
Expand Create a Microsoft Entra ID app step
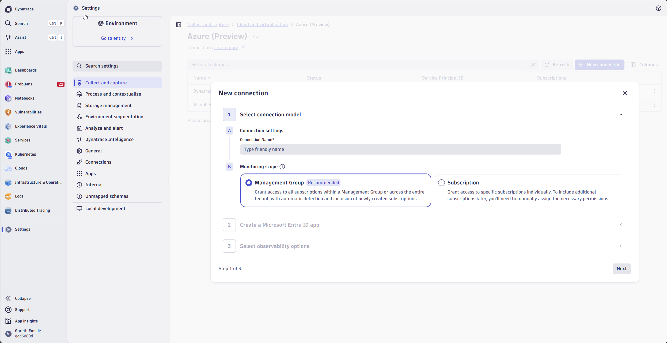[x=621, y=225]
